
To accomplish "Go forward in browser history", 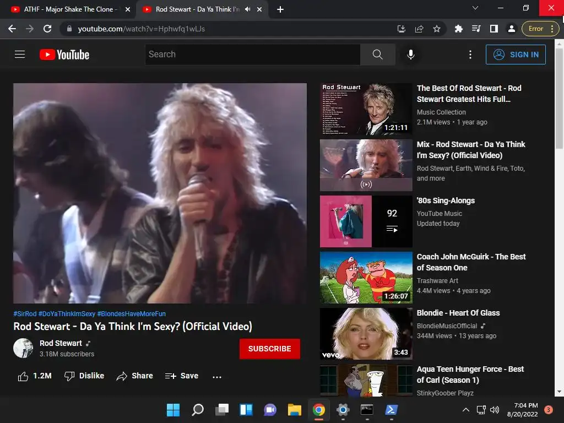I will [30, 29].
